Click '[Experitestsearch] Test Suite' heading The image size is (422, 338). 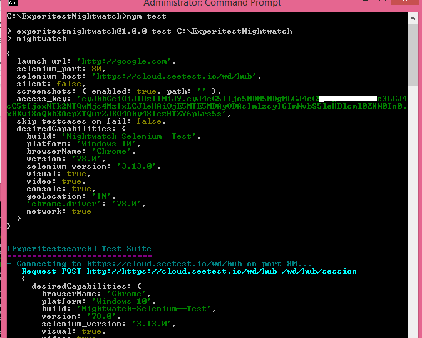tap(79, 249)
